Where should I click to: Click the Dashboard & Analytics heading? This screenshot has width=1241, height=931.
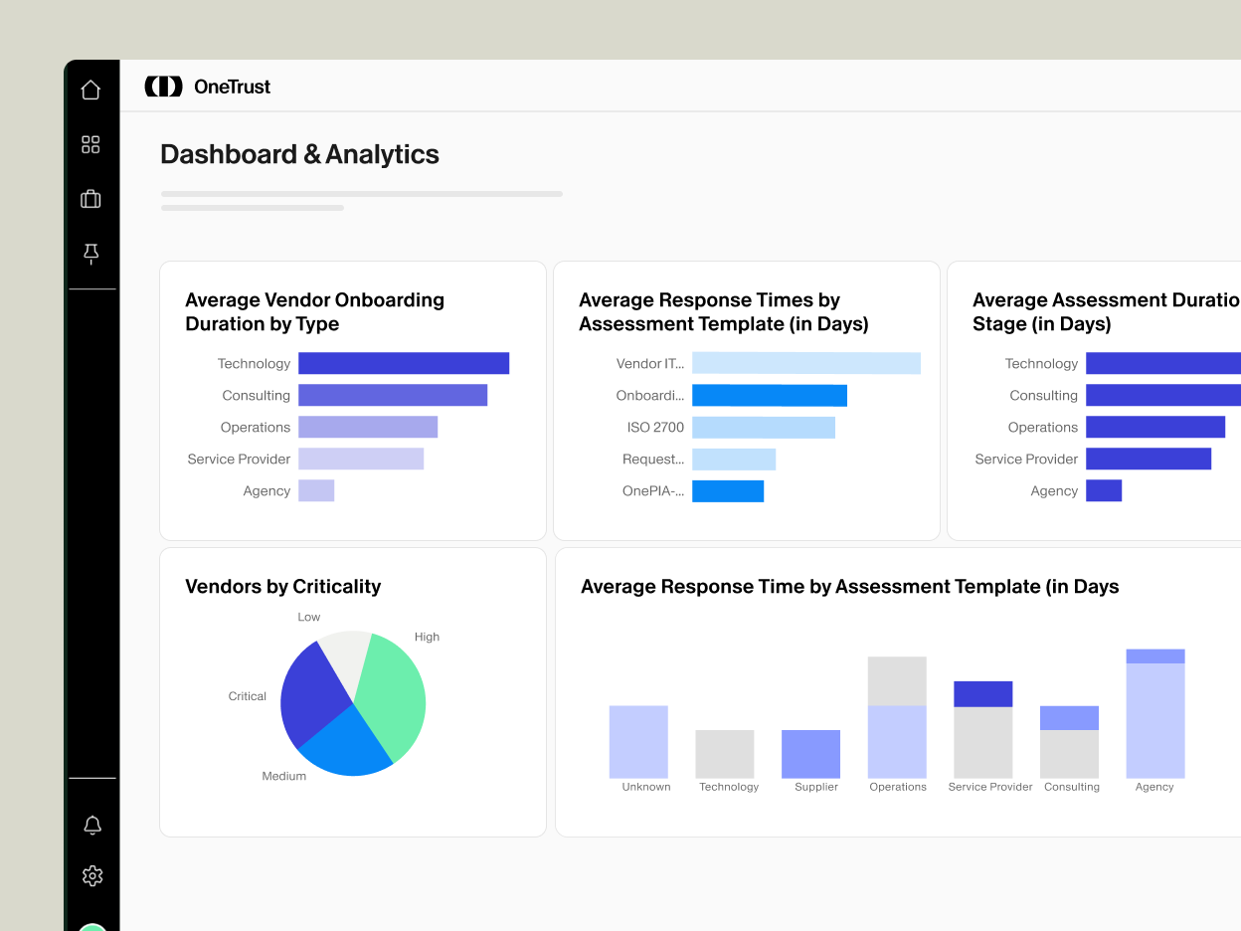pyautogui.click(x=299, y=154)
